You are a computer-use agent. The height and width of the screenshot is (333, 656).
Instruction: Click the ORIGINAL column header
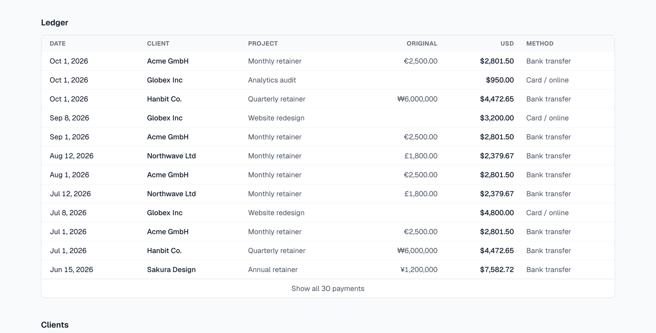[x=422, y=43]
